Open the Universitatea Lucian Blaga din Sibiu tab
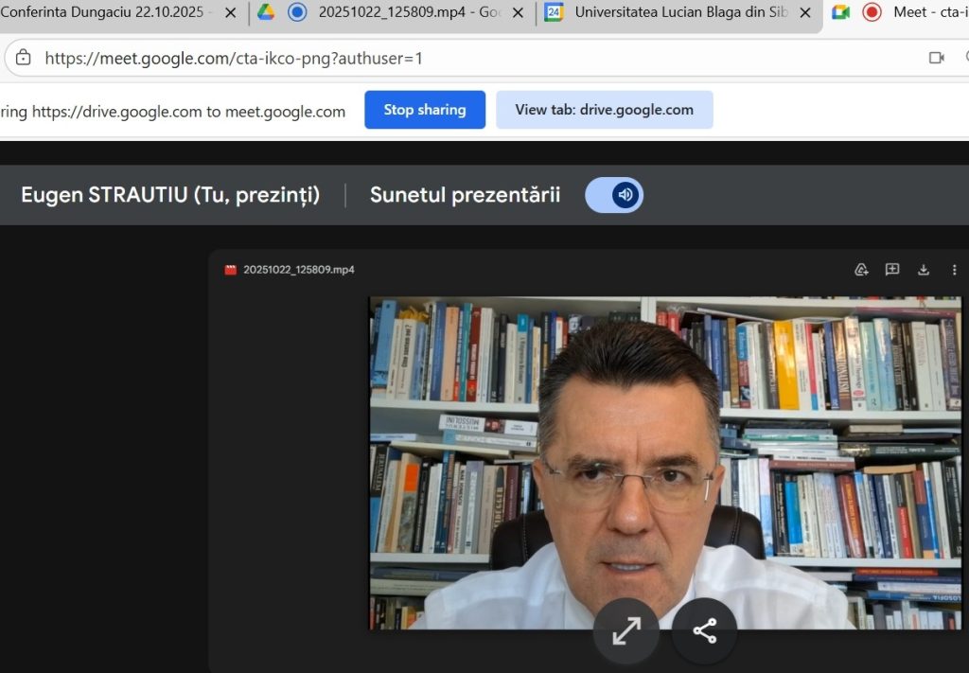The image size is (969, 673). [x=677, y=12]
